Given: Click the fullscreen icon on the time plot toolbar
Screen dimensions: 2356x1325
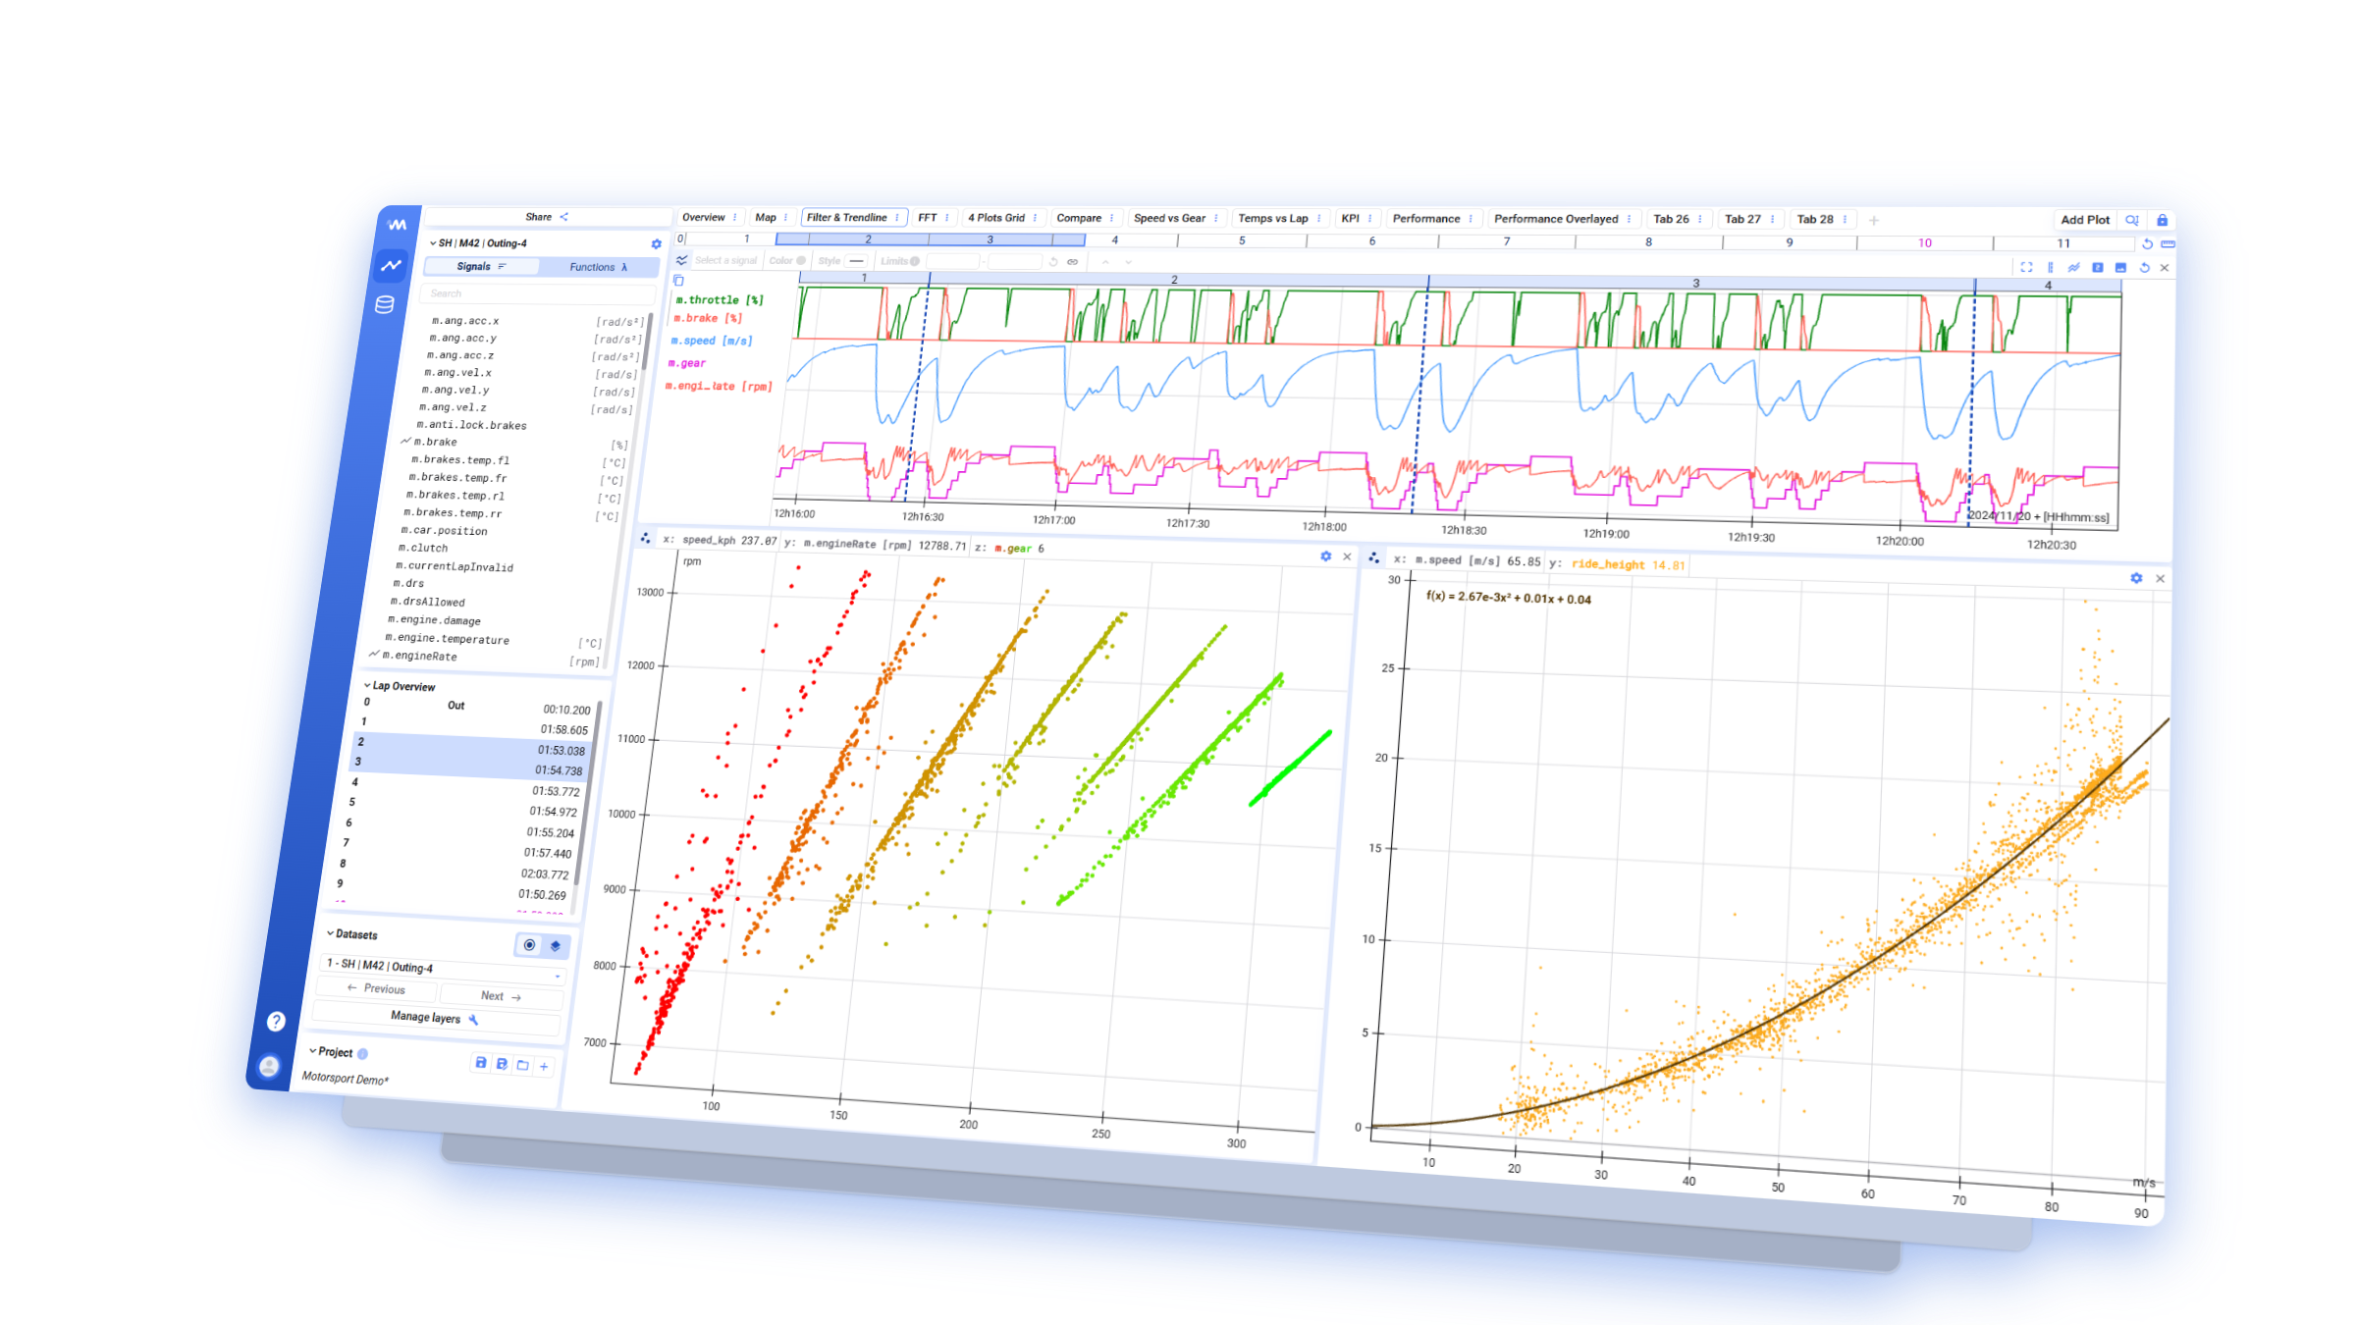Looking at the screenshot, I should pos(2026,267).
